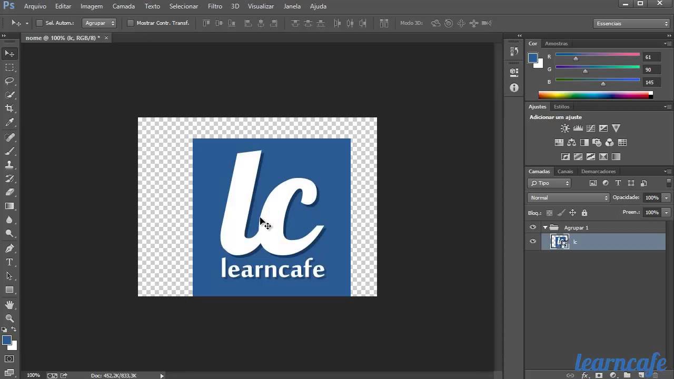674x379 pixels.
Task: Add a Color Balance adjustment
Action: pyautogui.click(x=571, y=142)
